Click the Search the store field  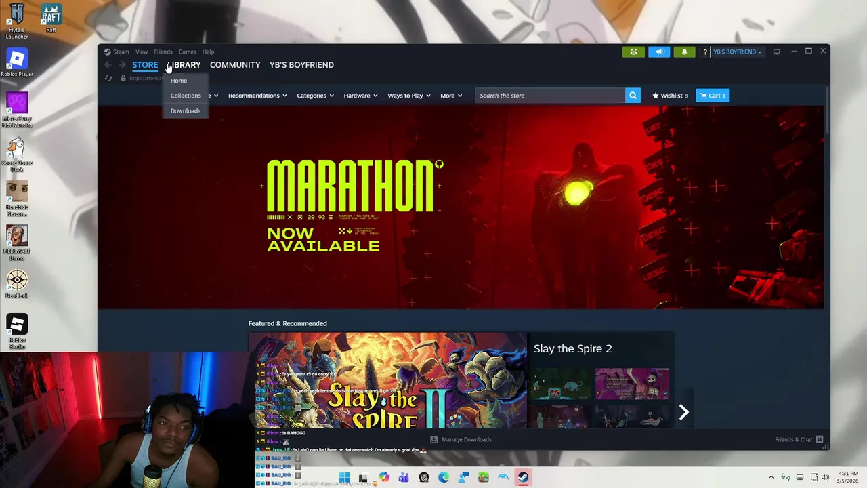tap(550, 96)
